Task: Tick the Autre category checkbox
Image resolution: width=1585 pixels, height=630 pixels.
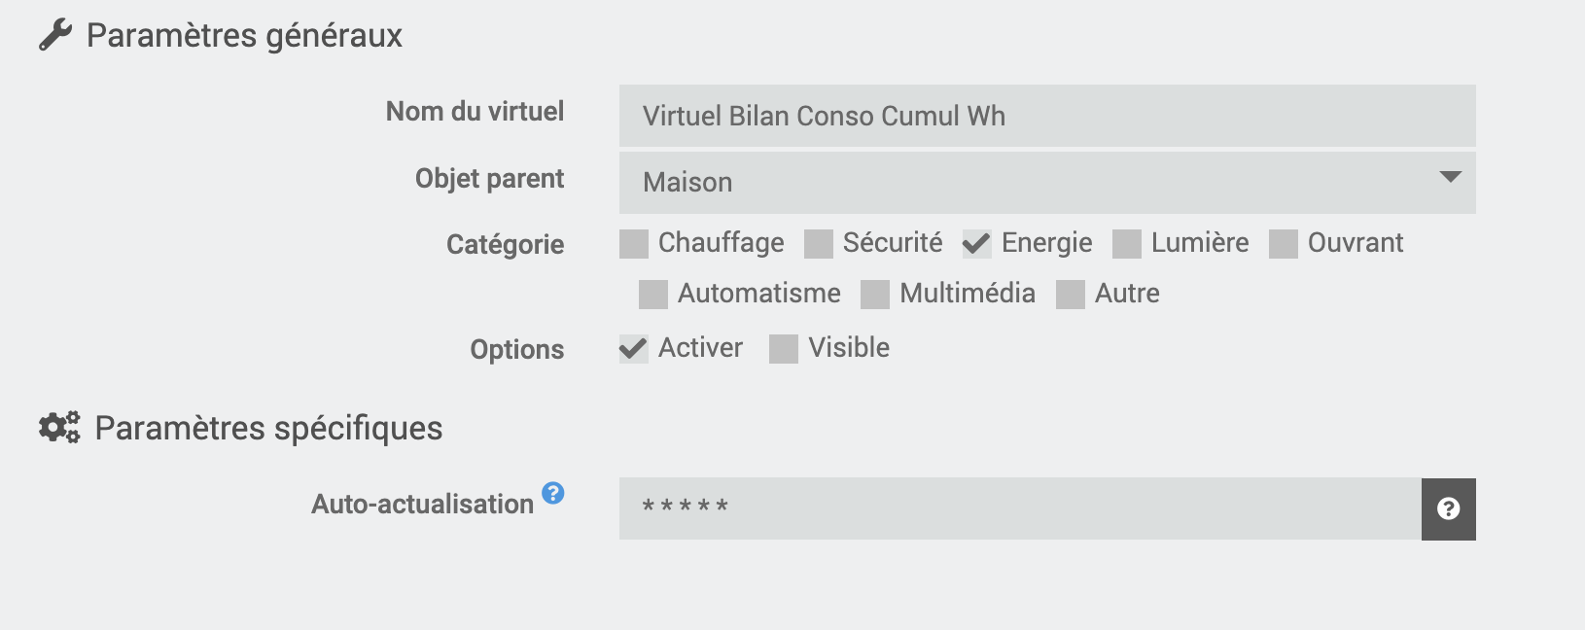Action: click(x=1071, y=295)
